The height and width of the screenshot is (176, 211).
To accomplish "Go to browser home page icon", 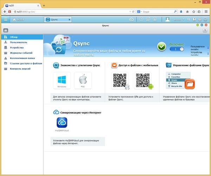I will tap(187, 12).
